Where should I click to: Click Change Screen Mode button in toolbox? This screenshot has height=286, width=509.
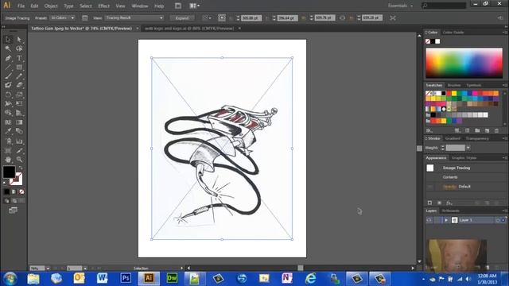coord(13,211)
